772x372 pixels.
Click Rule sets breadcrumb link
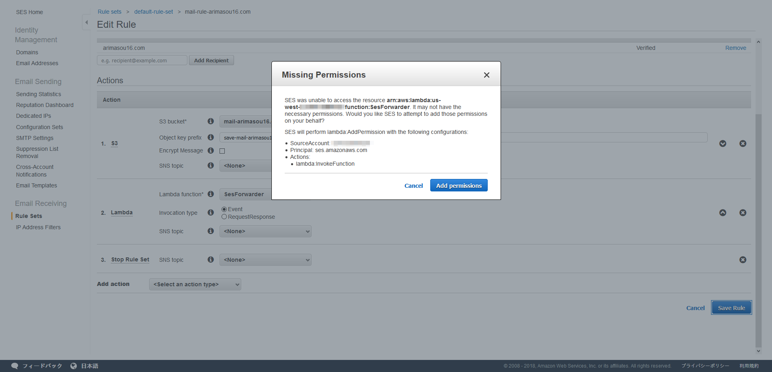tap(109, 12)
